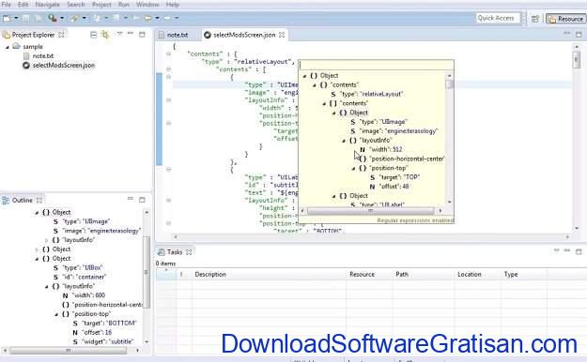The height and width of the screenshot is (362, 587).
Task: Click the popup horizontal scrollbar thumb
Action: [x=370, y=211]
